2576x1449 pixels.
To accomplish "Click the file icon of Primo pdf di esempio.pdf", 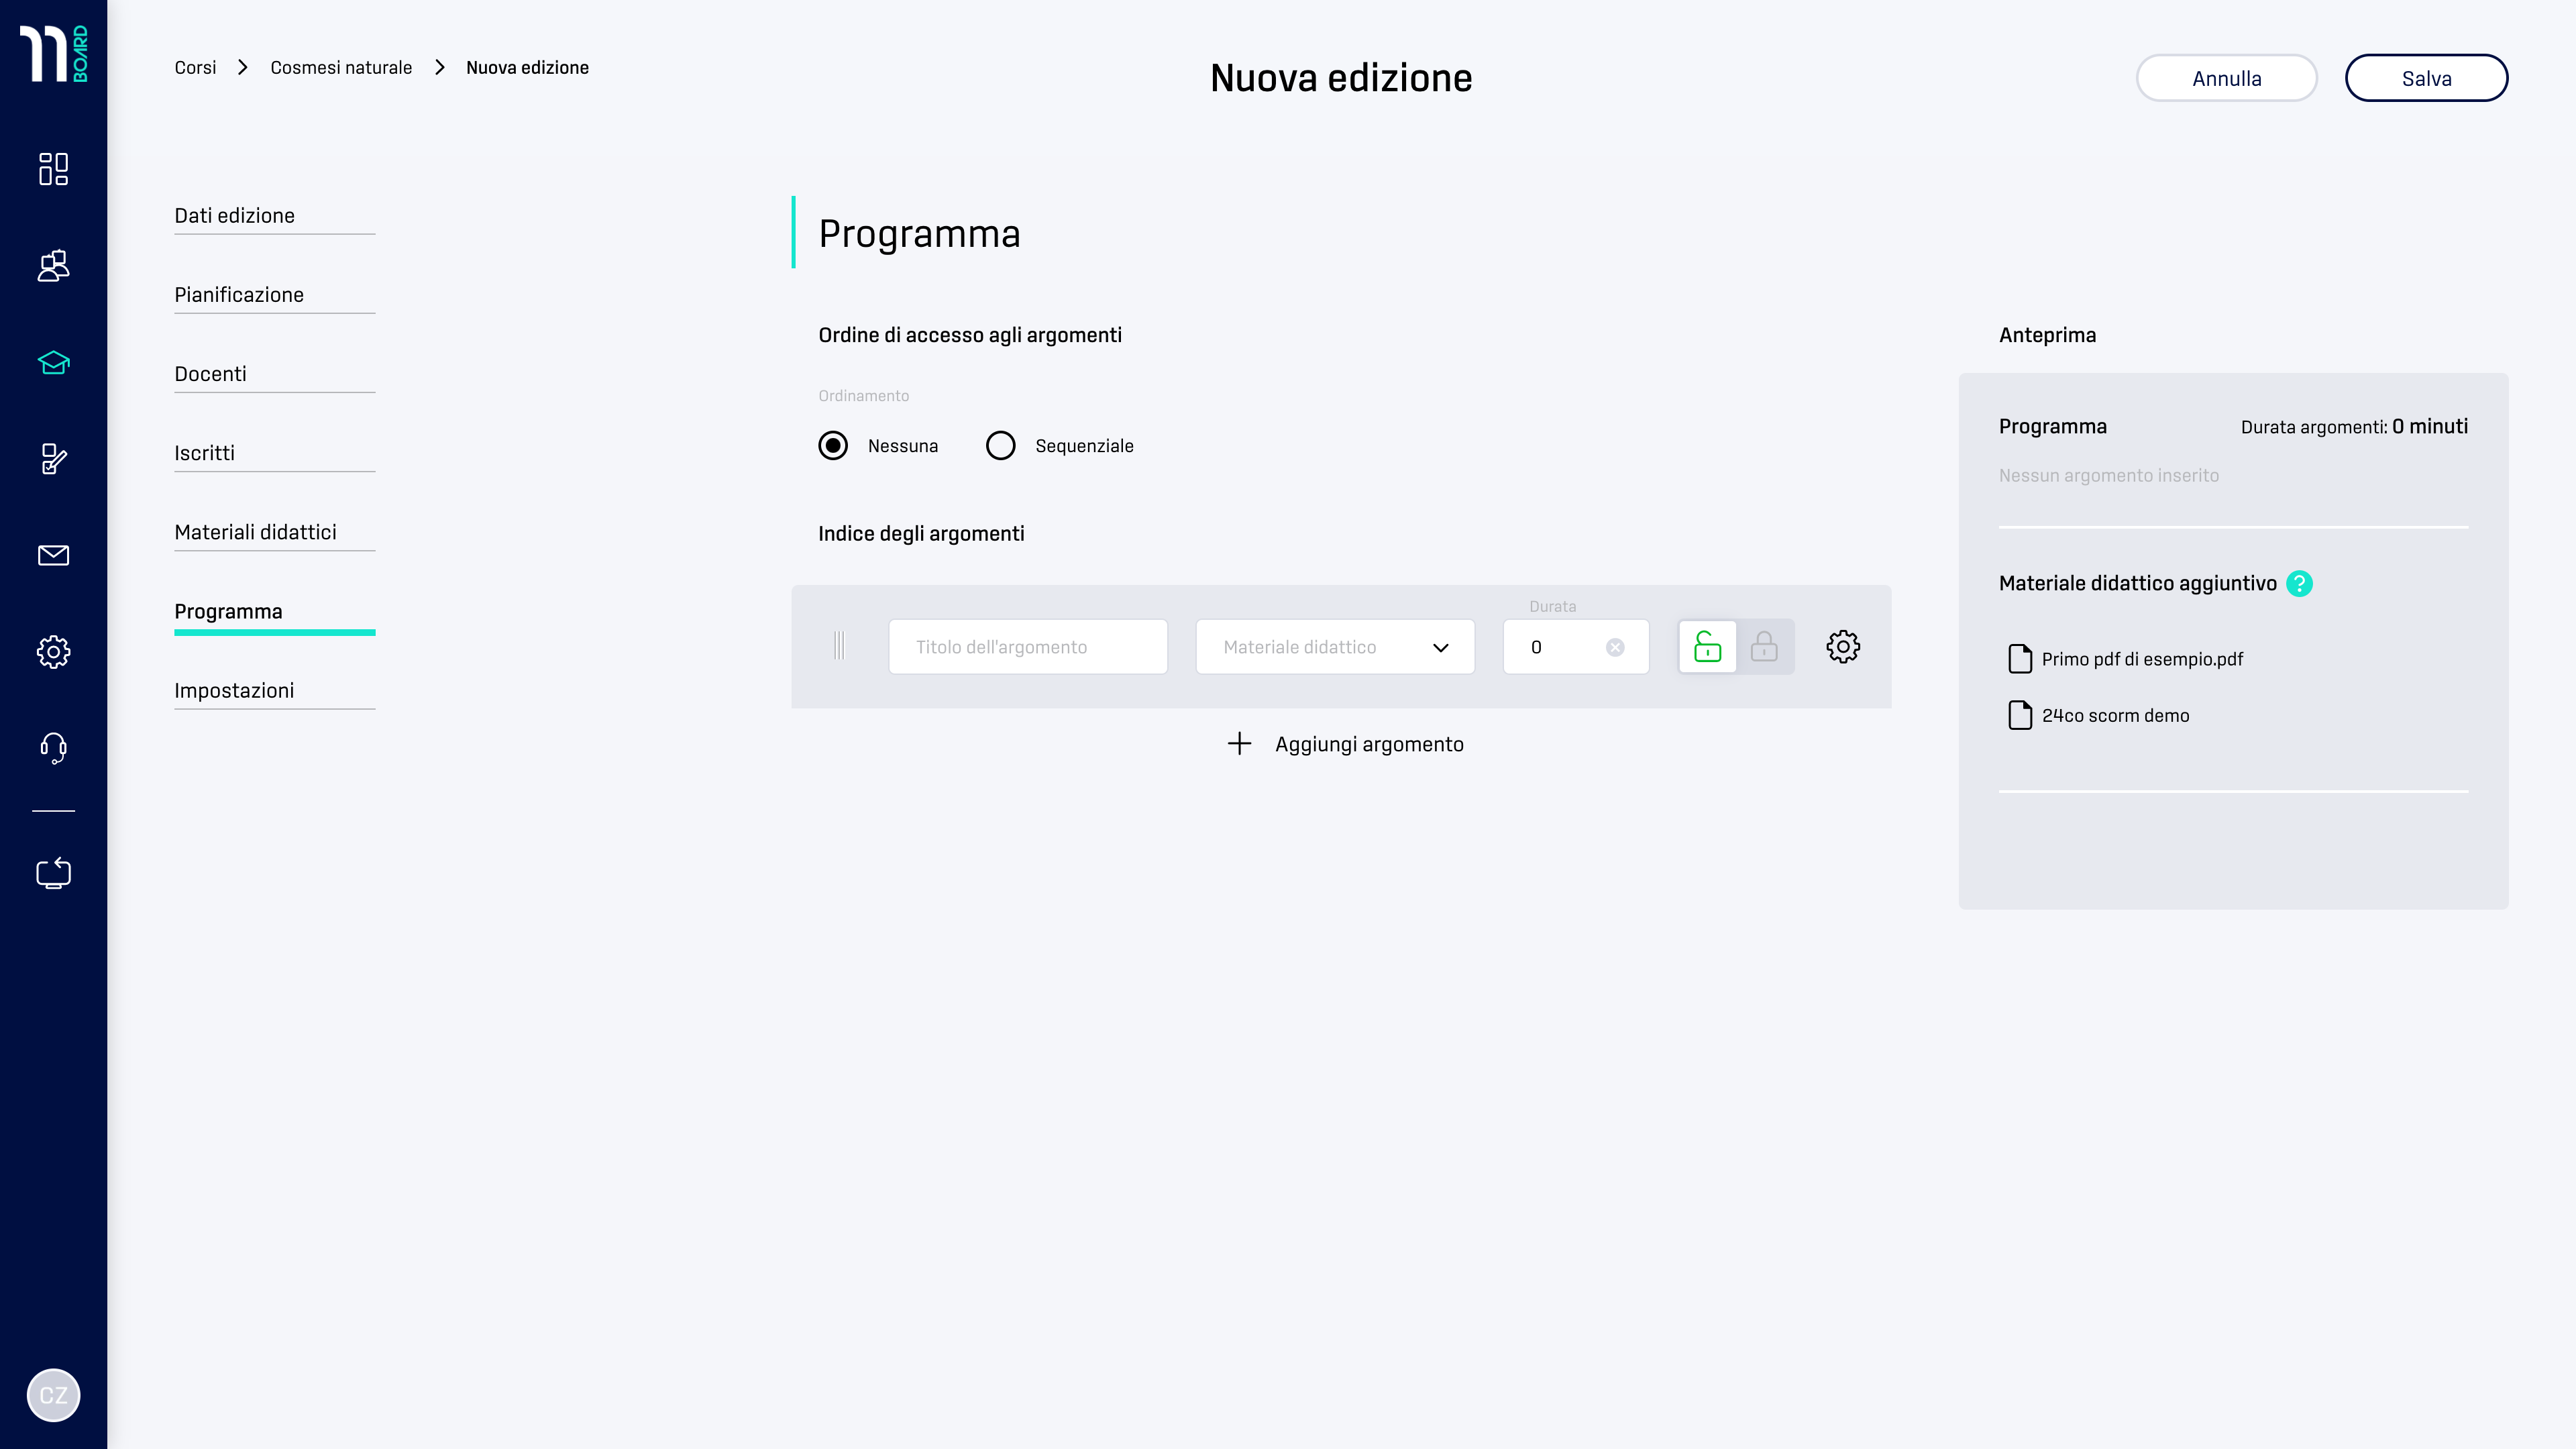I will point(2020,659).
